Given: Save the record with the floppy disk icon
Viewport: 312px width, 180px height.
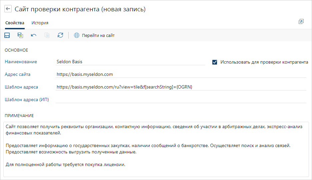Looking at the screenshot, I should pyautogui.click(x=7, y=35).
